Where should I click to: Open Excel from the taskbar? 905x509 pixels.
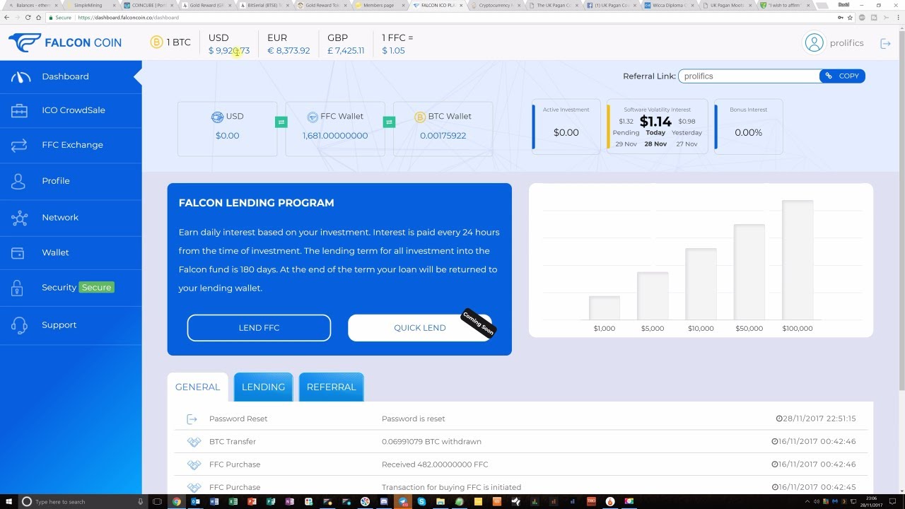[x=233, y=502]
